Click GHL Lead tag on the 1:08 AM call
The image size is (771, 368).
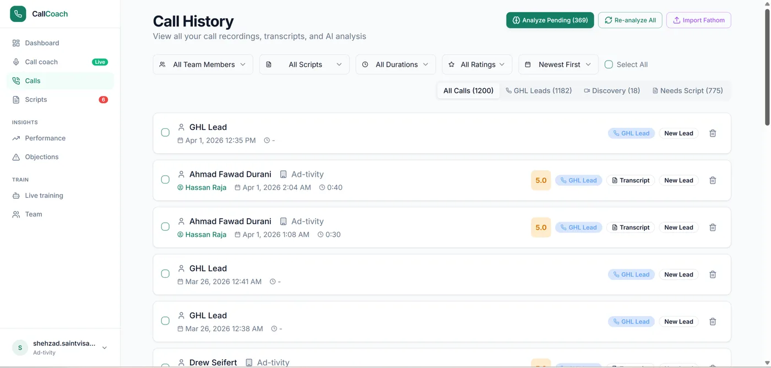[x=578, y=228]
